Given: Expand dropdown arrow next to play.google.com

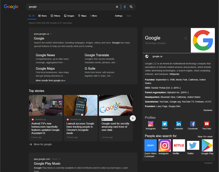Looking at the screenshot, I should (60, 159).
